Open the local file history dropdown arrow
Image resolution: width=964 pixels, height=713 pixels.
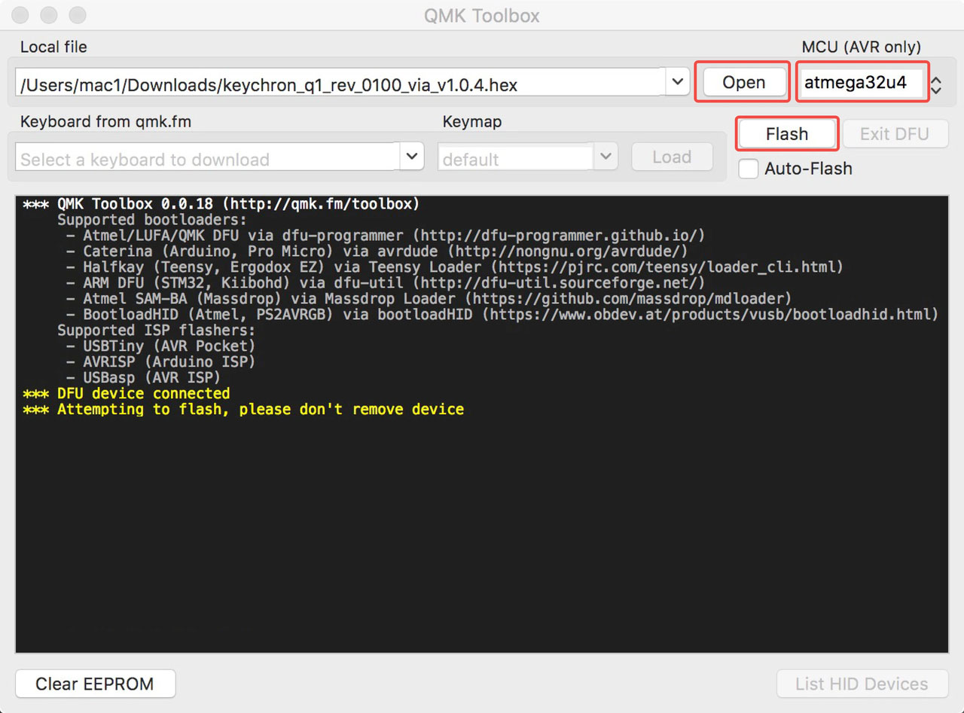(677, 81)
